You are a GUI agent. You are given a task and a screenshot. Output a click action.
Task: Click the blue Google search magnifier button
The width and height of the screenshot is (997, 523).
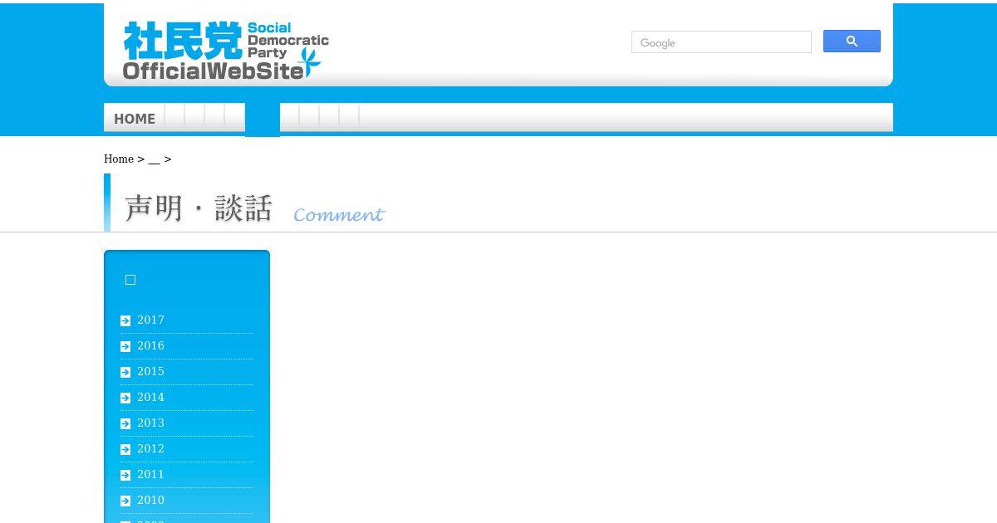tap(852, 42)
